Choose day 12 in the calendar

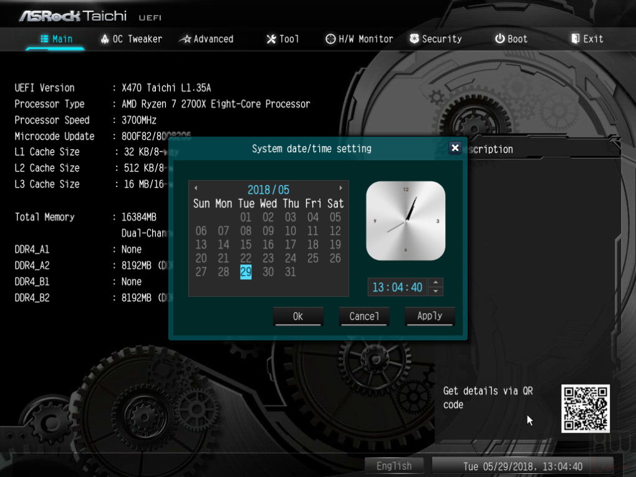[x=335, y=231]
